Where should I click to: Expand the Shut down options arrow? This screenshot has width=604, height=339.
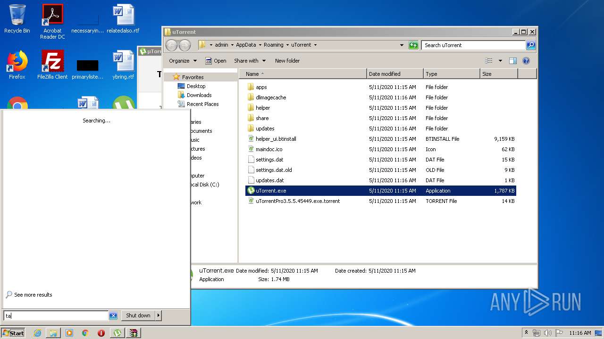tap(159, 315)
